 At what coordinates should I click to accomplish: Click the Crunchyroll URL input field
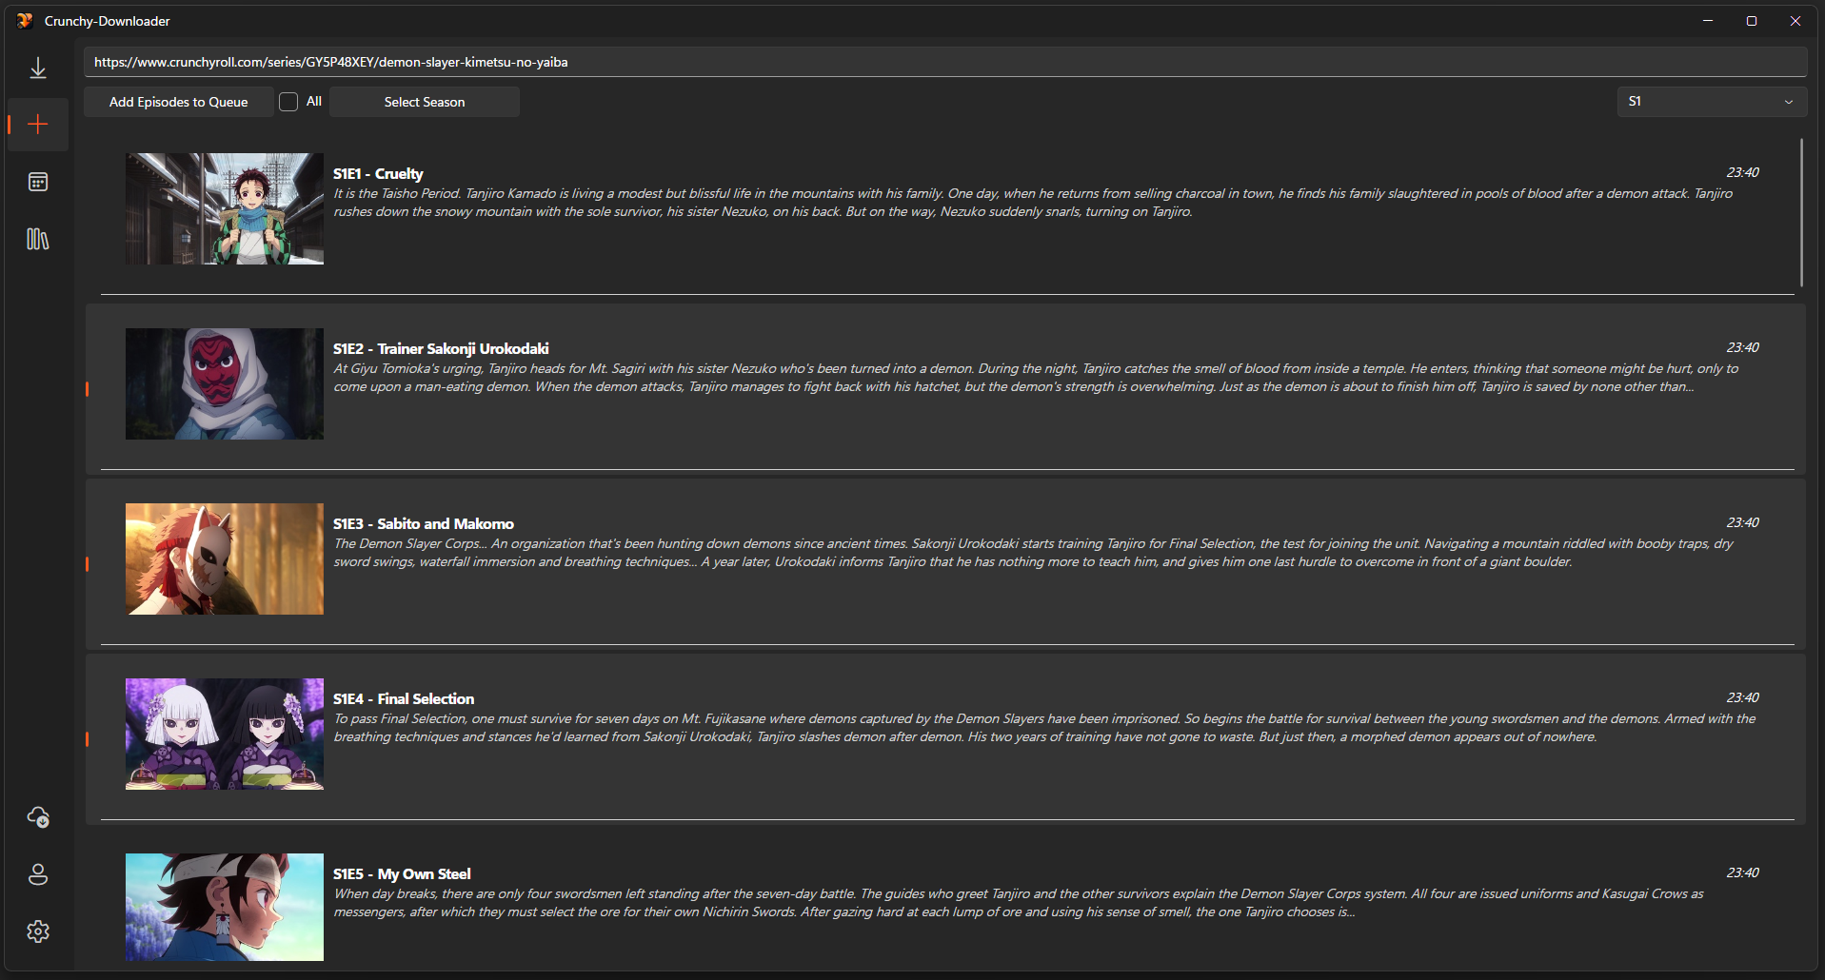click(944, 62)
